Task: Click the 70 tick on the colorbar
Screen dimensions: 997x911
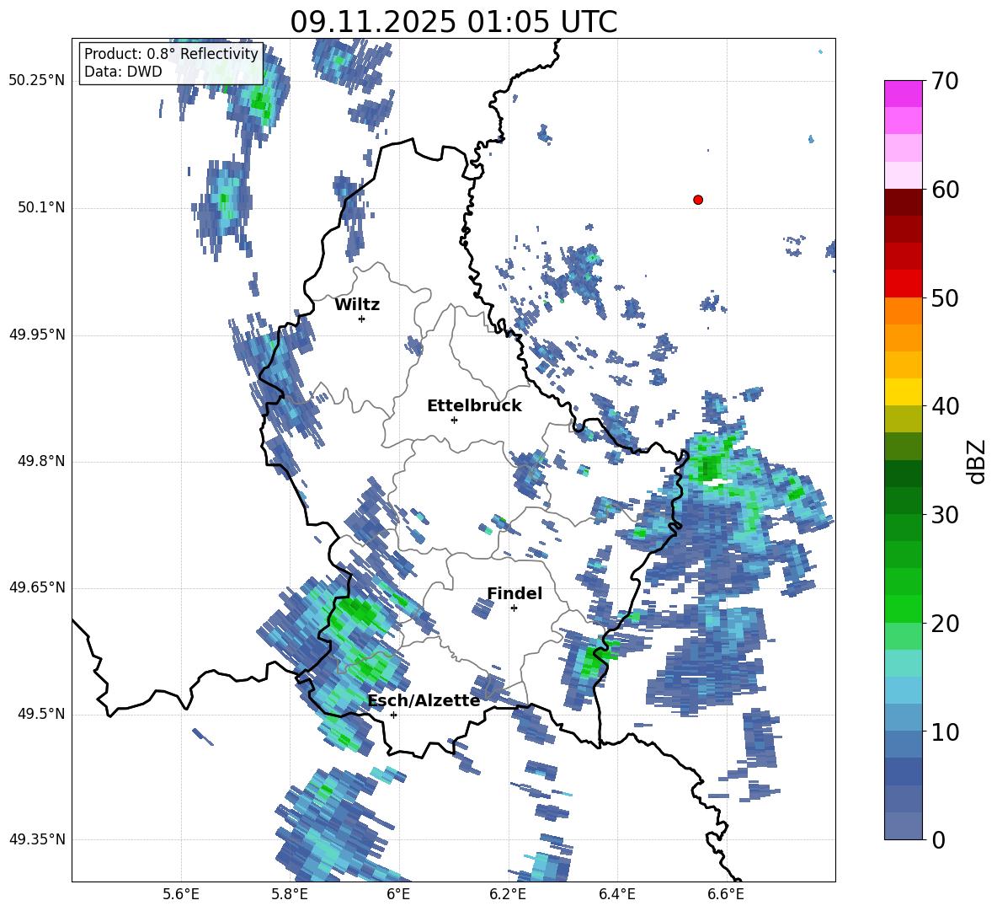Action: pyautogui.click(x=945, y=81)
